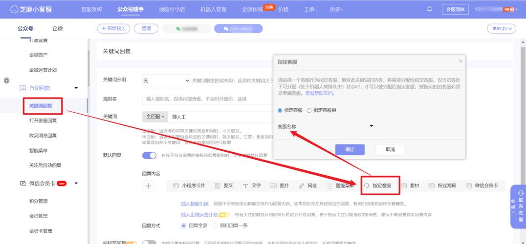Click the 管理 button
The height and width of the screenshot is (244, 526).
(146, 29)
